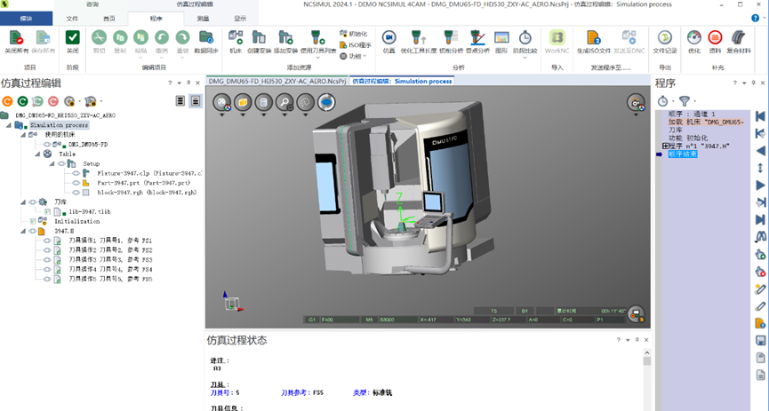Click the 生成ISO文件 generate ISO file icon
This screenshot has width=769, height=411.
click(x=594, y=37)
